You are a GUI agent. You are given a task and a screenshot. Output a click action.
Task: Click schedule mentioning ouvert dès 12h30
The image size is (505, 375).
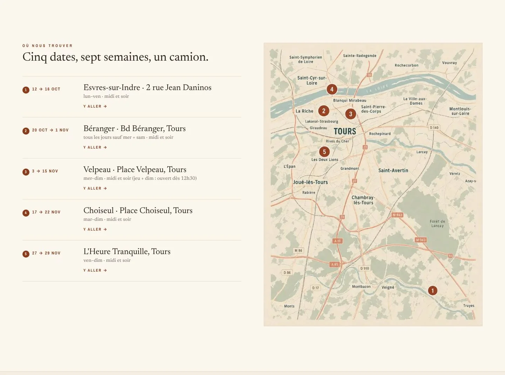[140, 178]
